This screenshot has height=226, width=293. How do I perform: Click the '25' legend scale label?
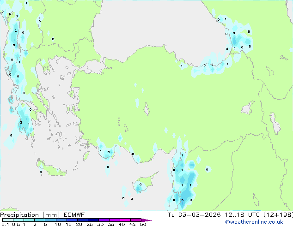90,224
